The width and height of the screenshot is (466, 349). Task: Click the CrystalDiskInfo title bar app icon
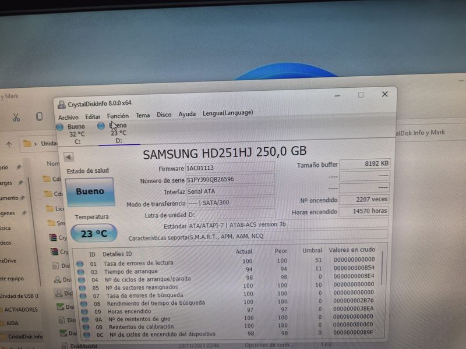coord(62,105)
